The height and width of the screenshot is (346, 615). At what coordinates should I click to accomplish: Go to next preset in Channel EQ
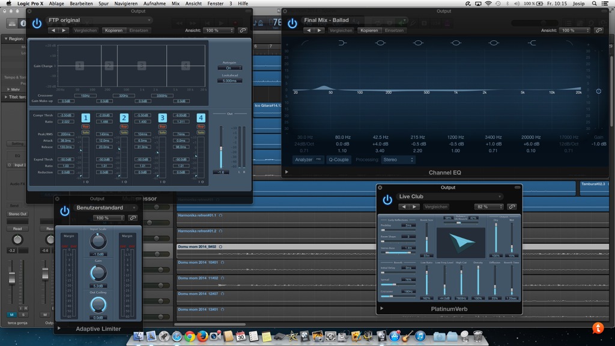pyautogui.click(x=320, y=30)
